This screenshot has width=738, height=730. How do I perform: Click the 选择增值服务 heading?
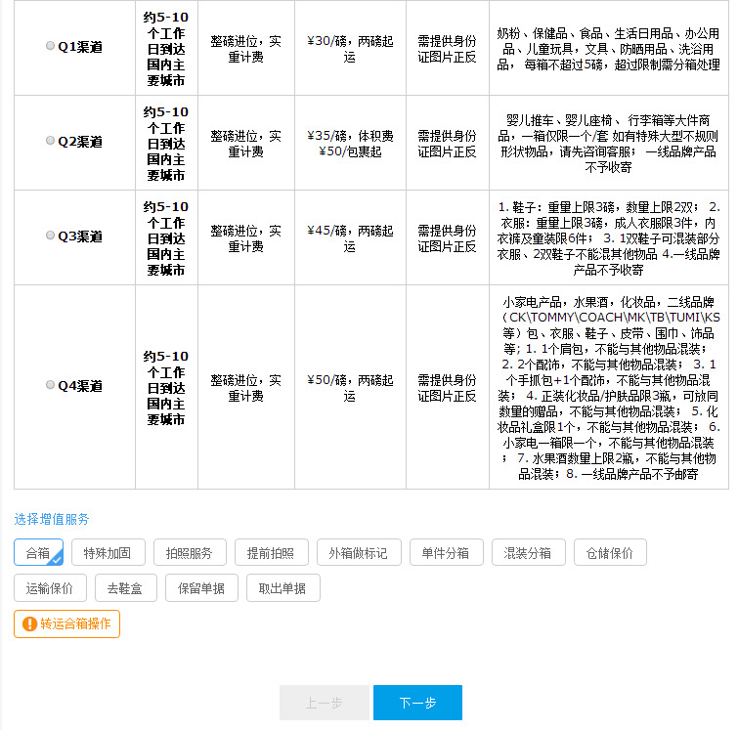click(x=52, y=519)
